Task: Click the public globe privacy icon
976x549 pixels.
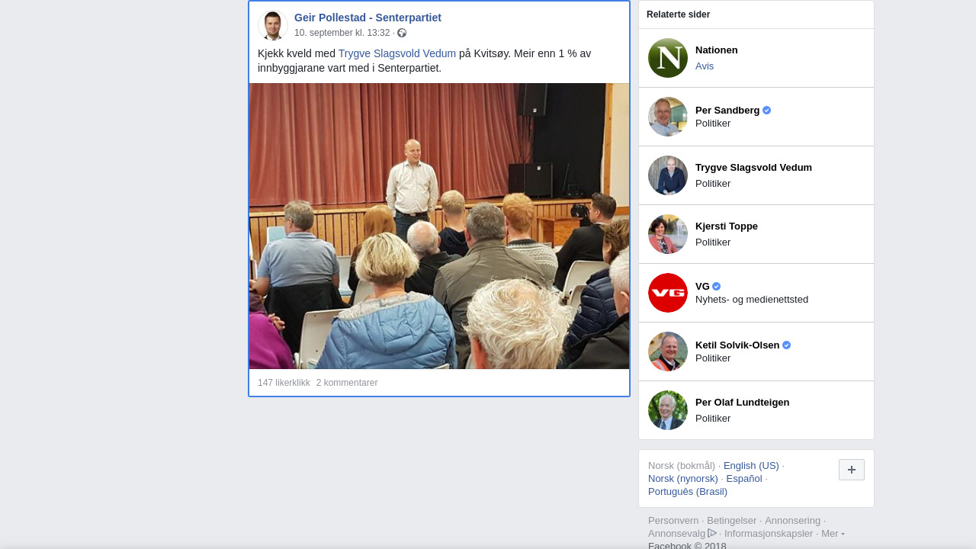Action: [402, 33]
